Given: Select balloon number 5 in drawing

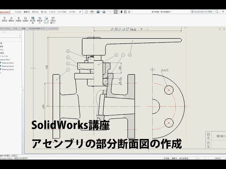Looking at the screenshot, I should click(x=68, y=63).
